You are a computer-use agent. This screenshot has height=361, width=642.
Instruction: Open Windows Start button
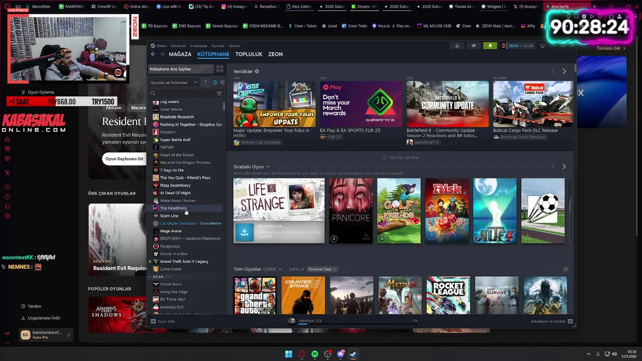(288, 354)
